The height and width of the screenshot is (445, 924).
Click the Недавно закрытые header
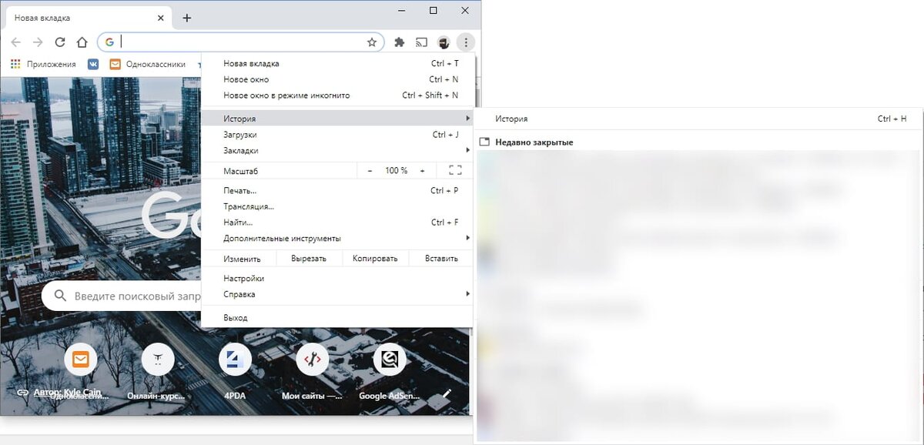[534, 142]
